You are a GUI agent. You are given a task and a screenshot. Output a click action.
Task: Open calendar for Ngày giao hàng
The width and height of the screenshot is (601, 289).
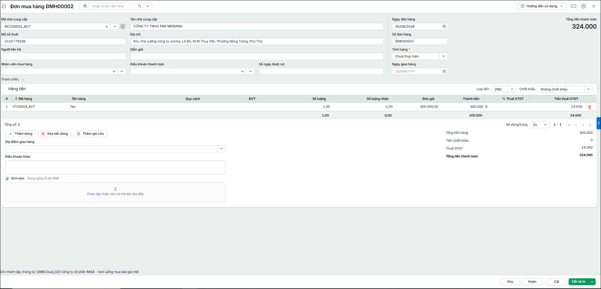tap(444, 72)
